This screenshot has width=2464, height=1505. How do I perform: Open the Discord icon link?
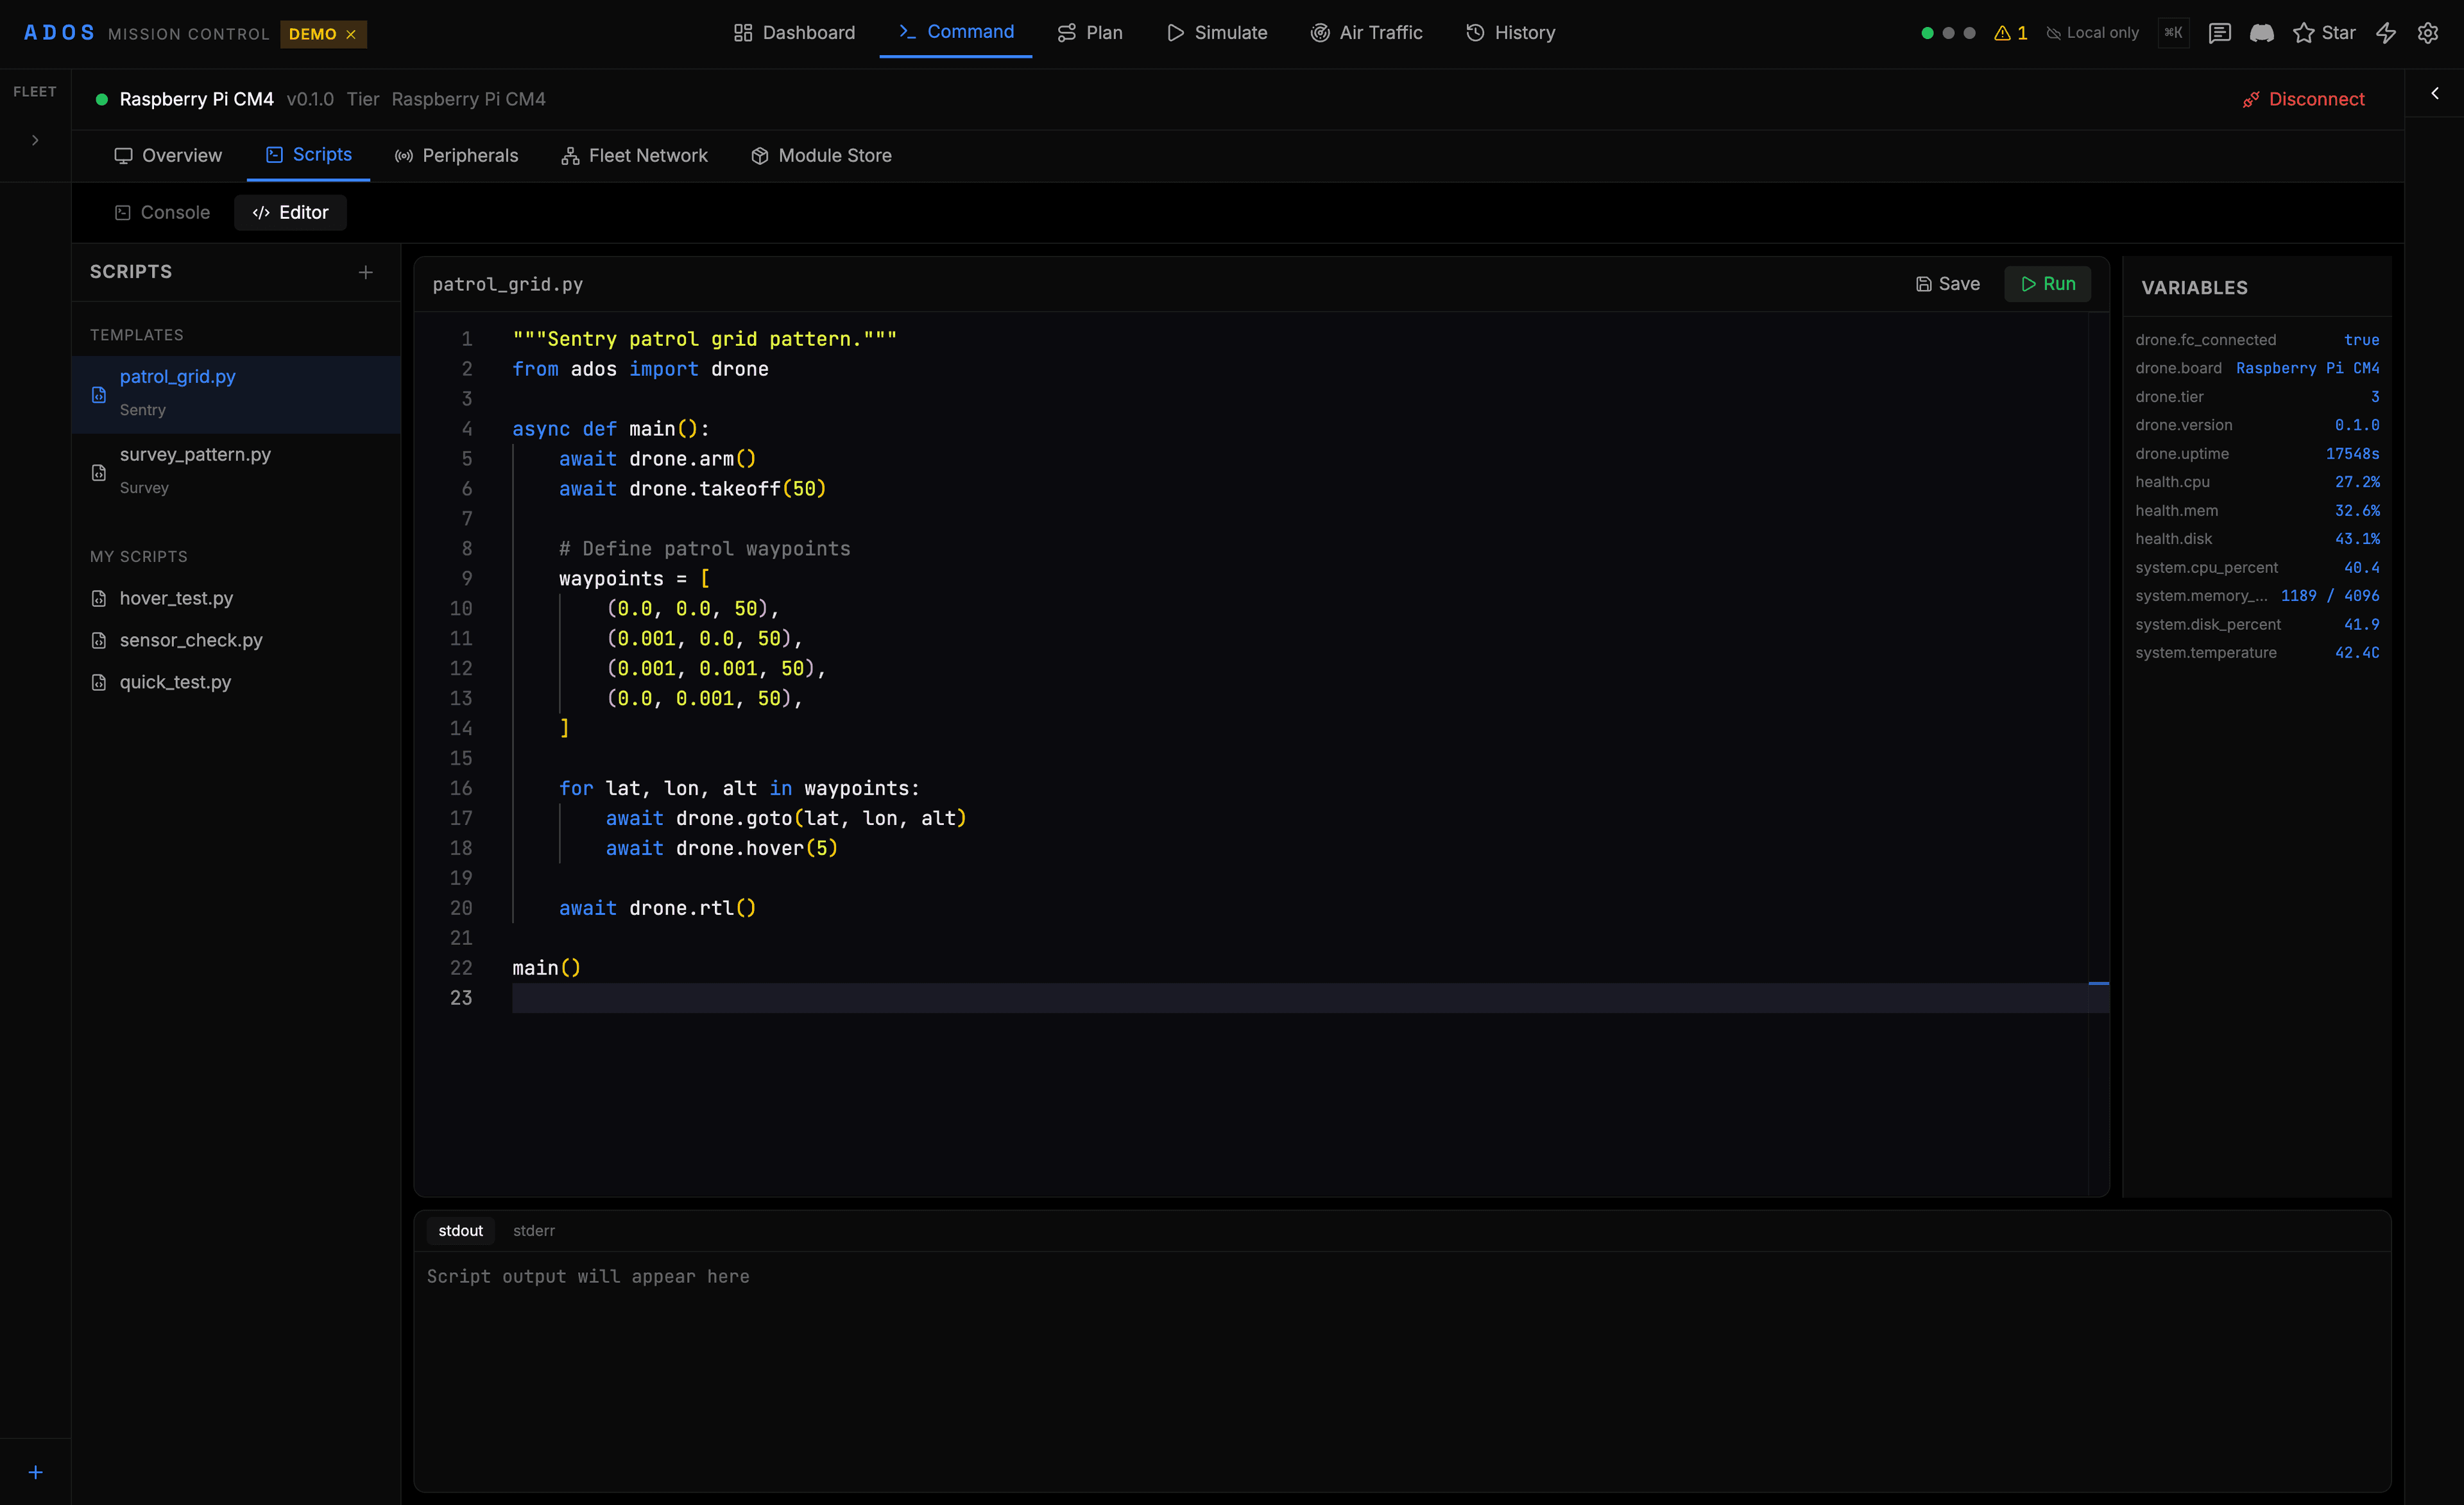2262,33
